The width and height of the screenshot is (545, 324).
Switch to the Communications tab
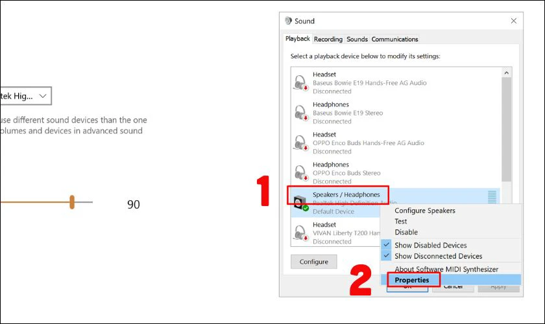[x=395, y=40]
